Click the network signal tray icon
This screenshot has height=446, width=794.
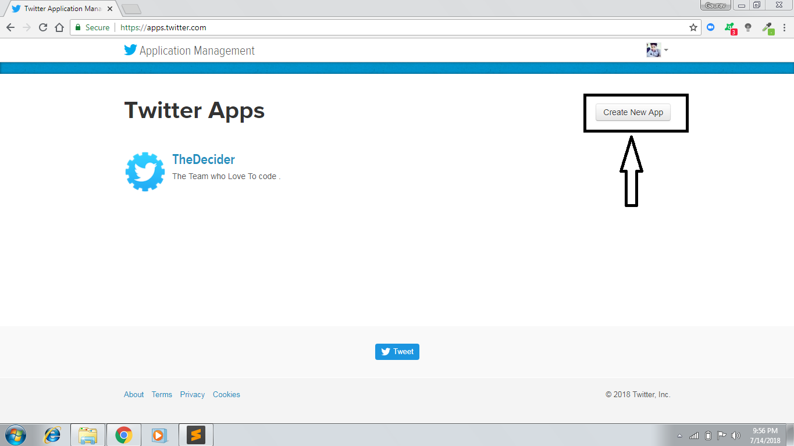pos(694,435)
